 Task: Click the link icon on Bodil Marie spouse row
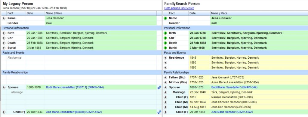click(x=159, y=87)
